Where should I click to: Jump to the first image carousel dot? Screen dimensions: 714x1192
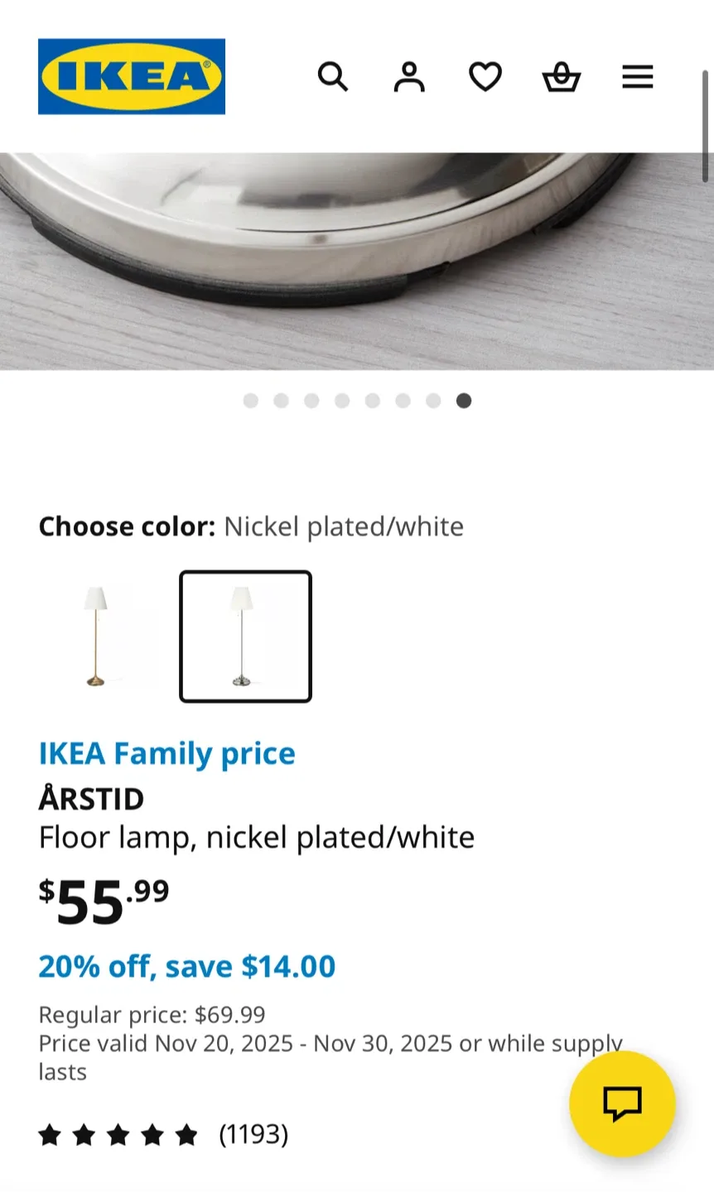click(x=251, y=401)
